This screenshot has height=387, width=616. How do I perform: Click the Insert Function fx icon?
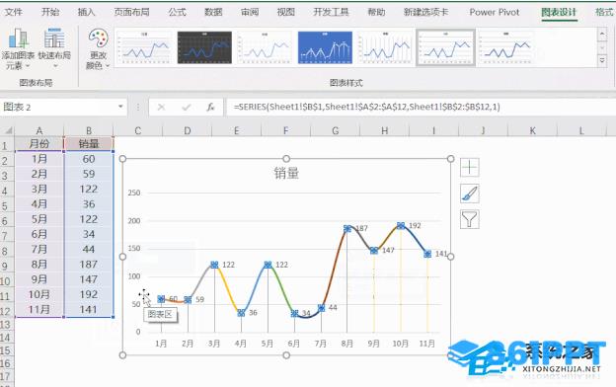pos(210,107)
